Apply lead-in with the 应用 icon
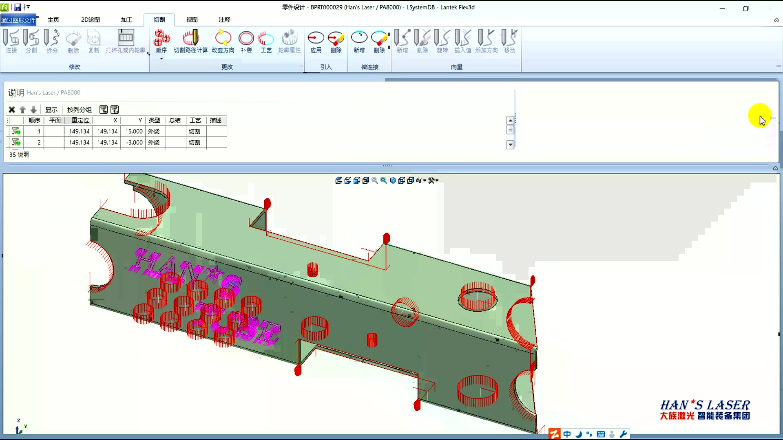This screenshot has width=783, height=440. pyautogui.click(x=316, y=38)
